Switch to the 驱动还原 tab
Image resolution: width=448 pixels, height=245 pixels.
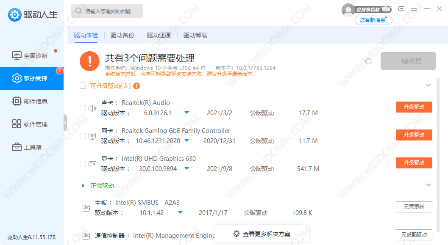(159, 35)
